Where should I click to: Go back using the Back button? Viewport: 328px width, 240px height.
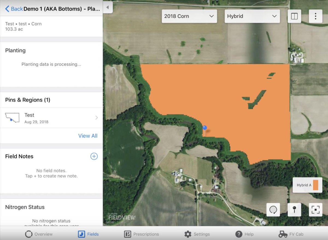14,9
